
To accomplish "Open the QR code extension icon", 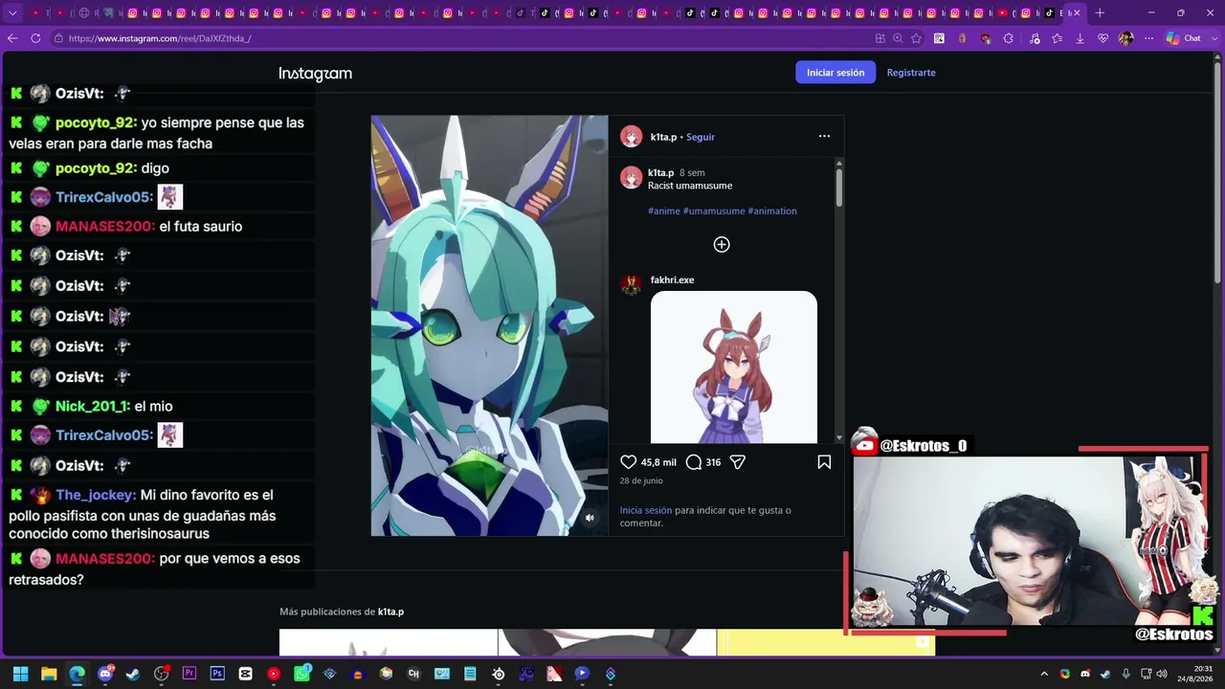I will click(940, 38).
